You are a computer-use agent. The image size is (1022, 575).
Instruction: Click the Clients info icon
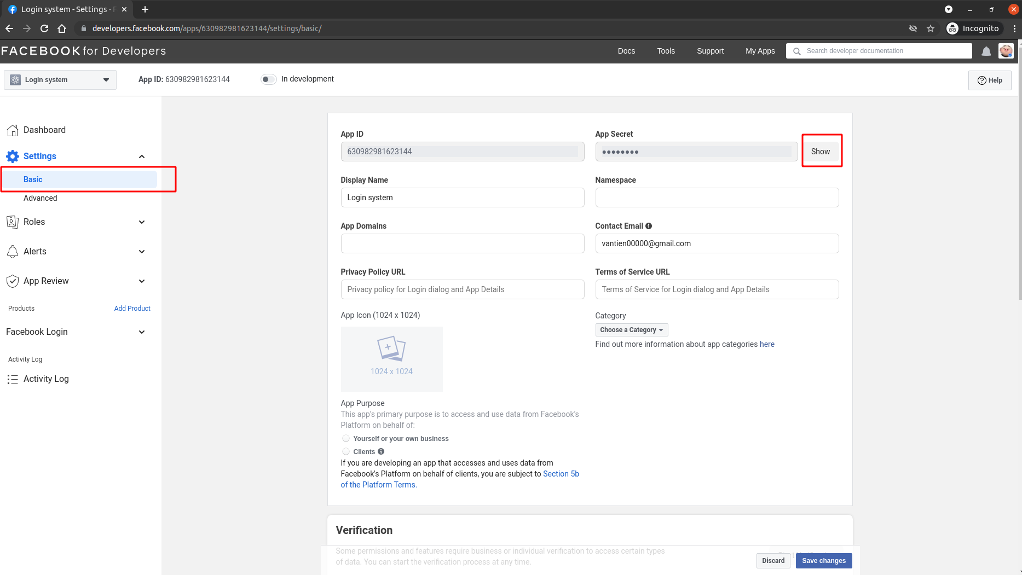point(381,451)
